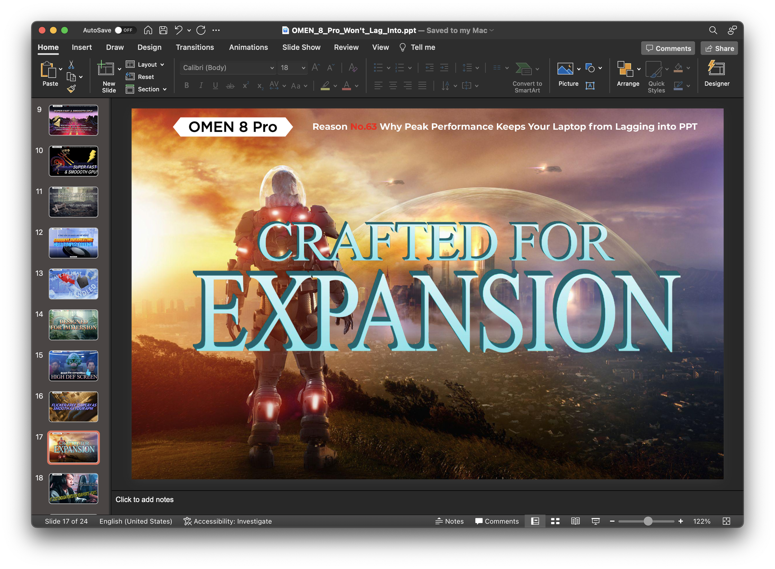Screen dimensions: 775x569
Task: Click the Decrease Font Size icon
Action: point(331,68)
